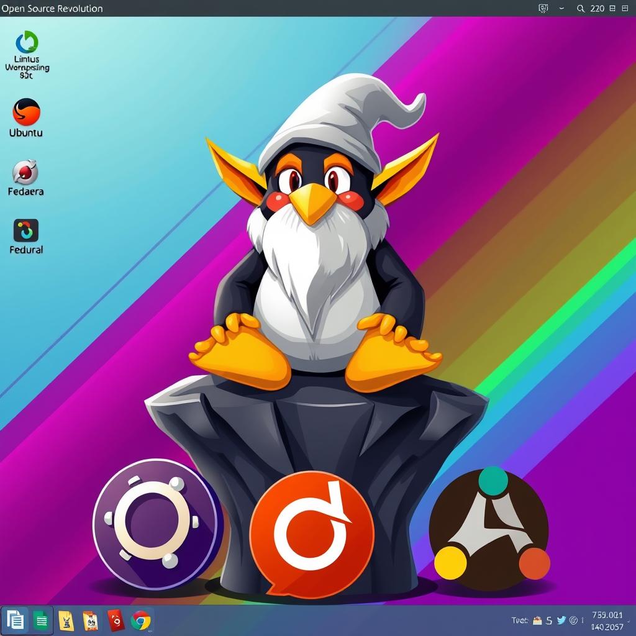Open the Limtus desktop icon with green swirl
Image resolution: width=636 pixels, height=636 pixels.
(27, 55)
